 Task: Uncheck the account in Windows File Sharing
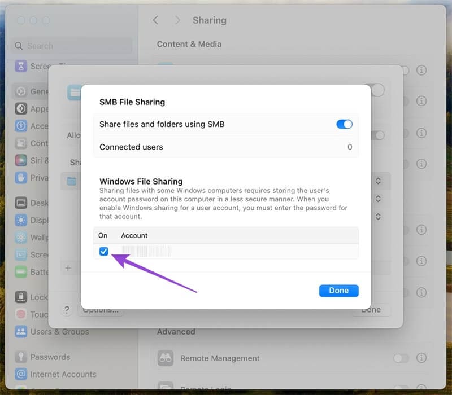(x=103, y=252)
